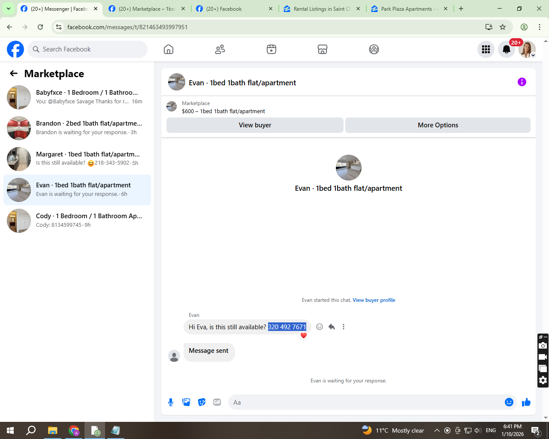
Task: Send a thumbs up like
Action: (x=526, y=402)
